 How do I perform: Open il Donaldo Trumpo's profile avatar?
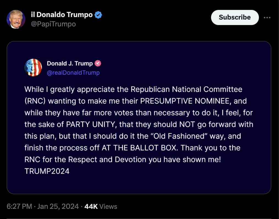(16, 19)
